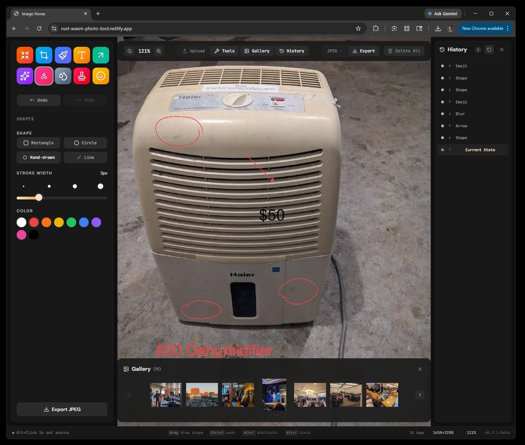The height and width of the screenshot is (445, 525).
Task: Zoom out with the minus magnifier
Action: point(130,51)
